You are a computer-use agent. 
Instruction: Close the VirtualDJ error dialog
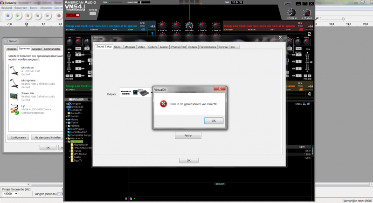pyautogui.click(x=220, y=89)
